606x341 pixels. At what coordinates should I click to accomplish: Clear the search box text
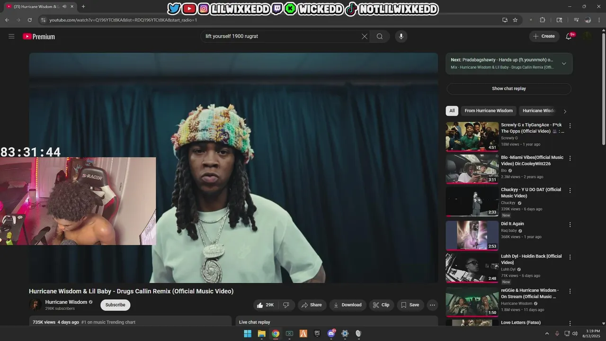[x=365, y=36]
